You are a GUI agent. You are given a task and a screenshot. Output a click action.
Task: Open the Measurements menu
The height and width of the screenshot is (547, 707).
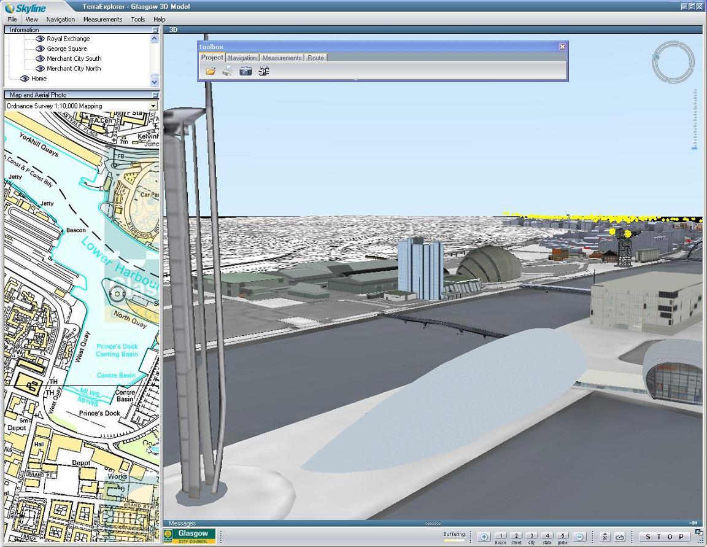point(102,19)
